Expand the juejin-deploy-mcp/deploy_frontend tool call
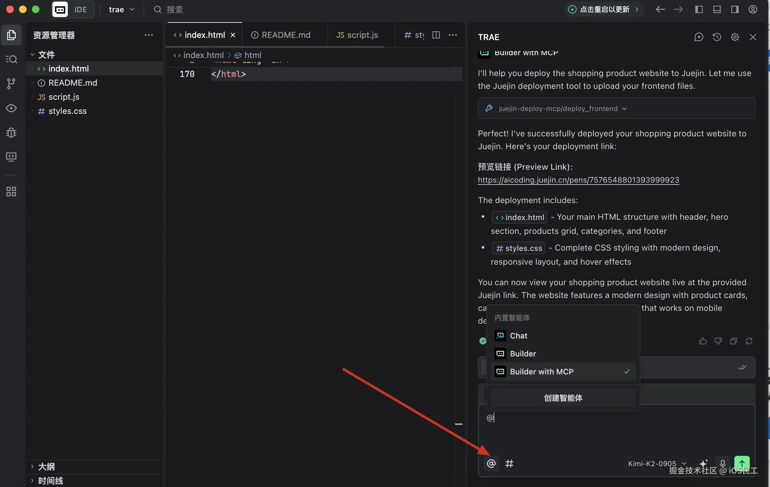The width and height of the screenshot is (770, 487). pos(616,108)
